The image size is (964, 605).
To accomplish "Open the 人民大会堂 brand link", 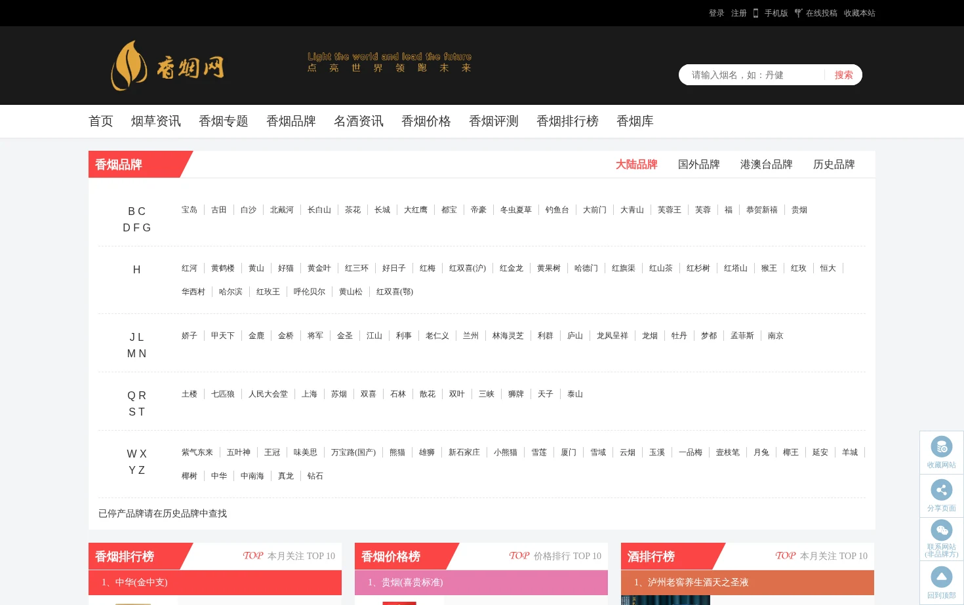I will coord(268,394).
